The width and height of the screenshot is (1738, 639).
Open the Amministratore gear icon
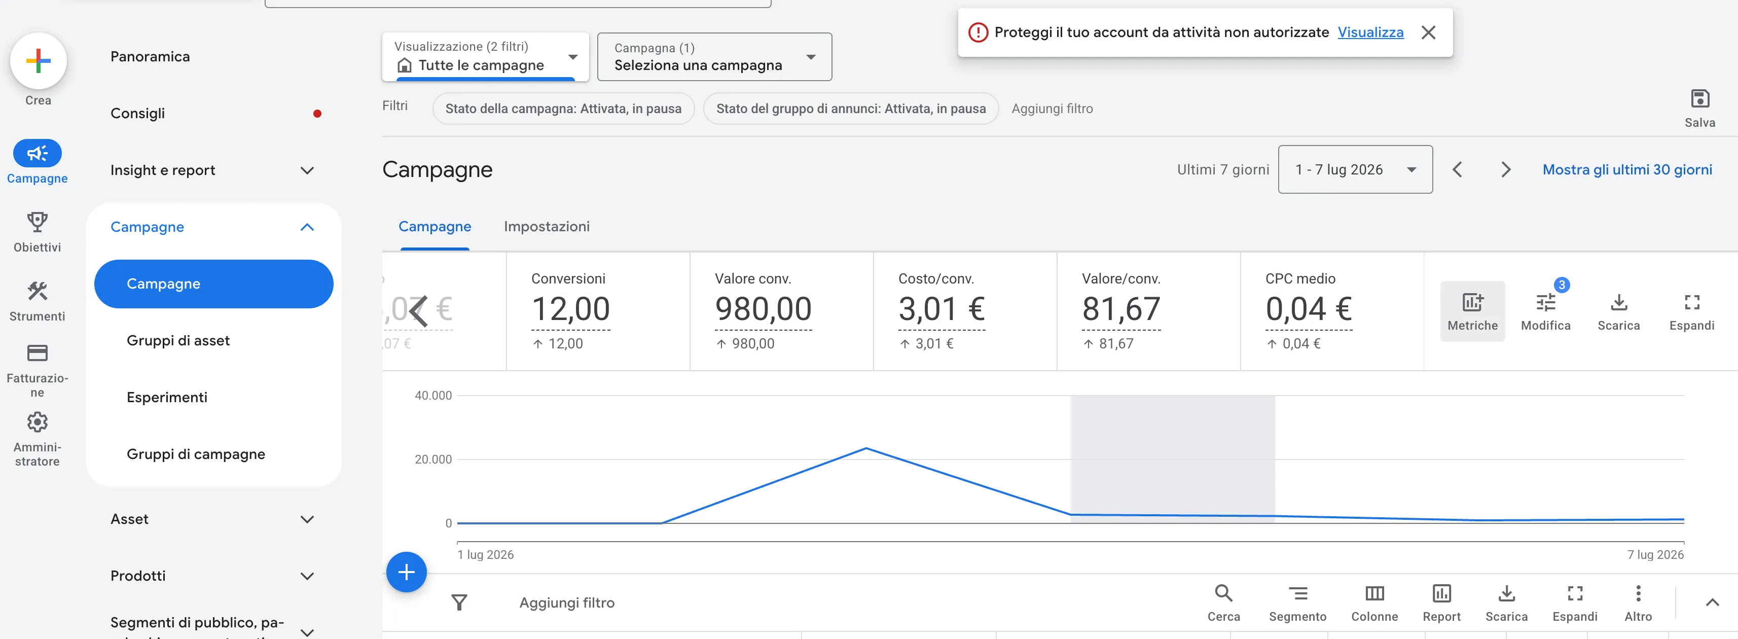pyautogui.click(x=37, y=422)
